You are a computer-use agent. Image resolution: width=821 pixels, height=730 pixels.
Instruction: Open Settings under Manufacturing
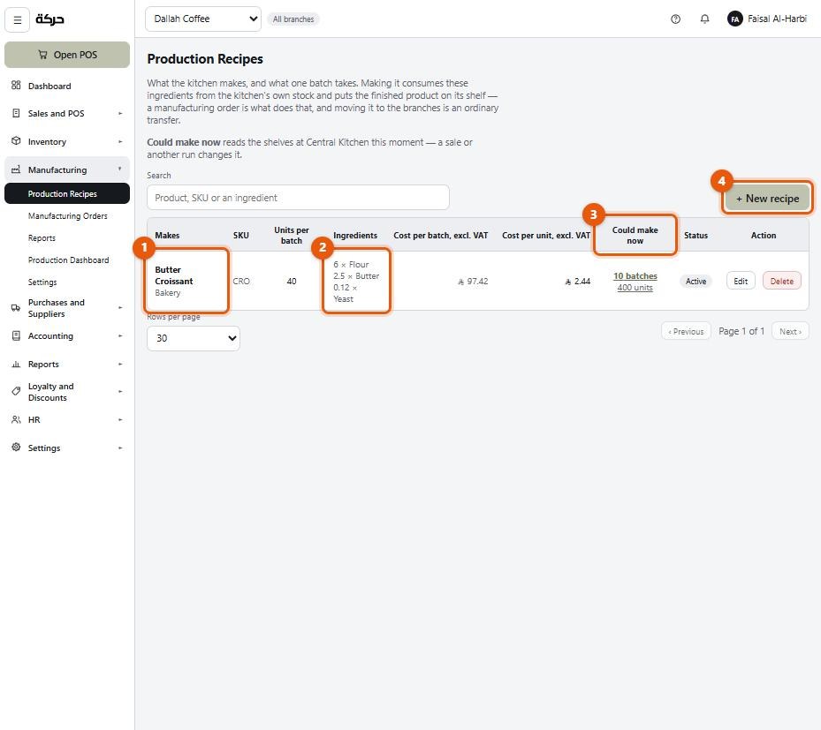click(67, 282)
